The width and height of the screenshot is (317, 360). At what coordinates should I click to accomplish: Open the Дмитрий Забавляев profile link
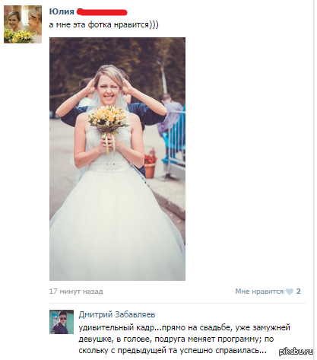tap(117, 314)
